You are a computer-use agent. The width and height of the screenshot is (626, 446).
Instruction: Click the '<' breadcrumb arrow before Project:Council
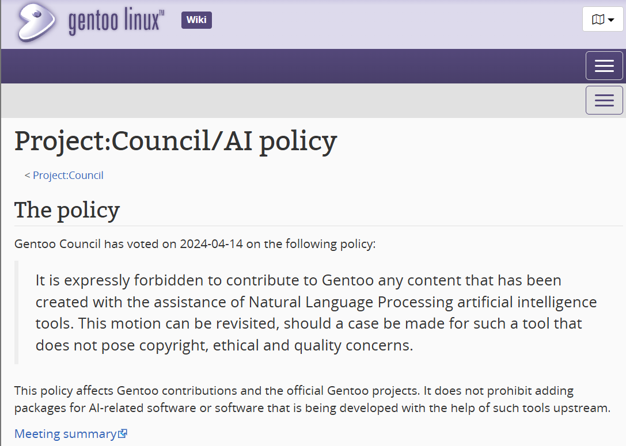click(x=27, y=176)
